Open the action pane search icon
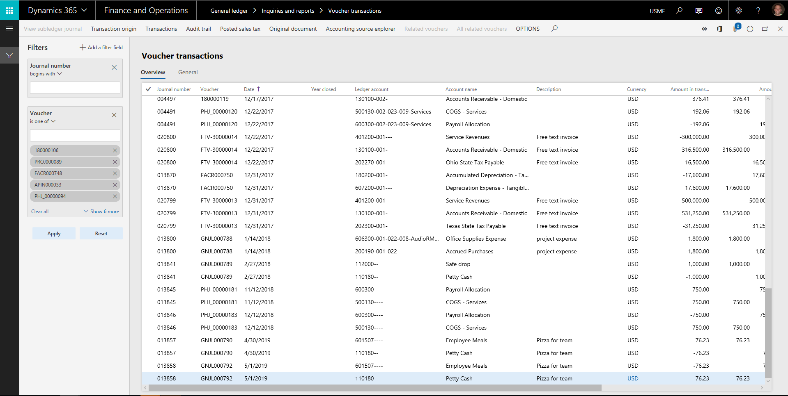Image resolution: width=788 pixels, height=396 pixels. pos(555,29)
